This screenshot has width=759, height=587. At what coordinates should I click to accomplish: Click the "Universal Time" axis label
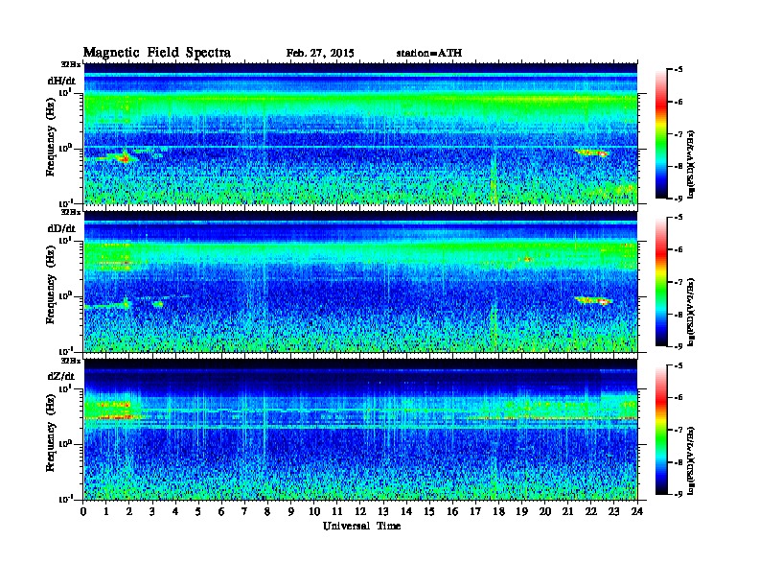point(361,526)
